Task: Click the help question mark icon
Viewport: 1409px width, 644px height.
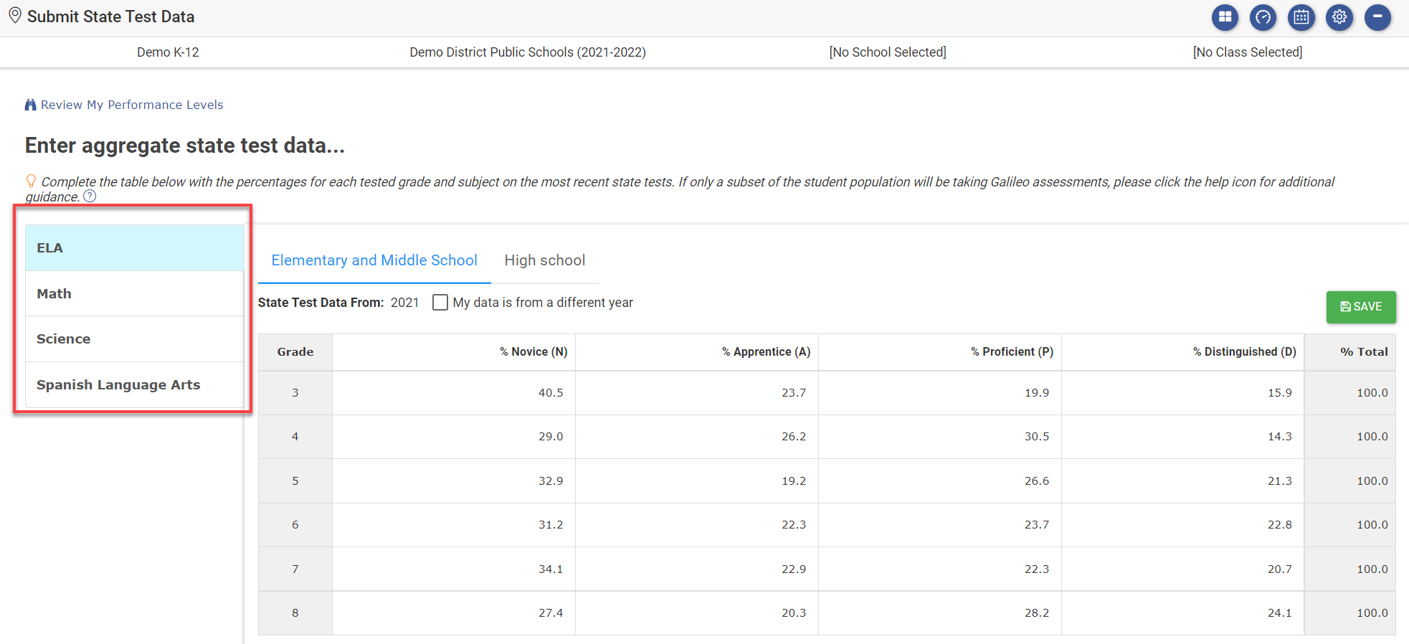Action: pyautogui.click(x=90, y=196)
